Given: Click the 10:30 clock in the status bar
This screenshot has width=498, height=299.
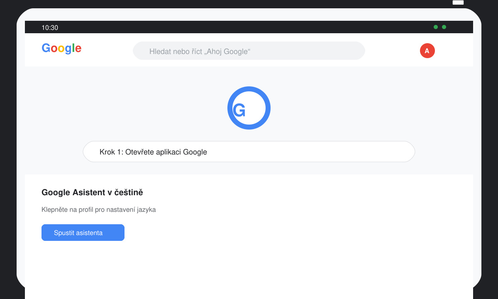Looking at the screenshot, I should click(50, 28).
